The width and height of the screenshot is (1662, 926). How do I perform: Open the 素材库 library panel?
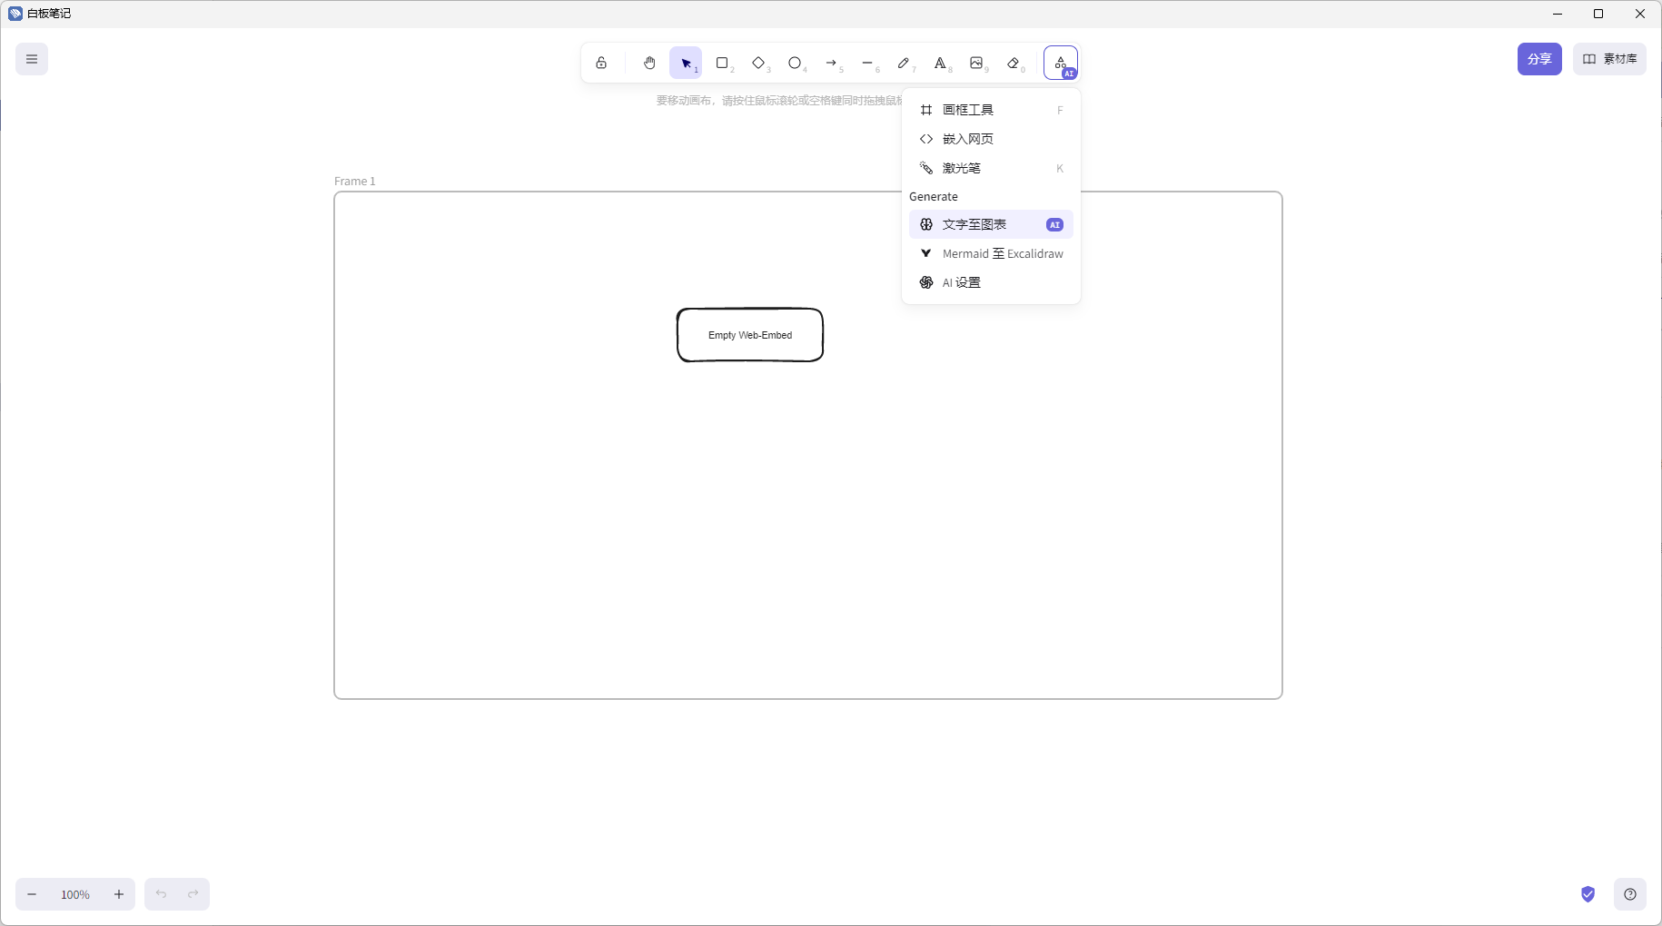tap(1609, 59)
